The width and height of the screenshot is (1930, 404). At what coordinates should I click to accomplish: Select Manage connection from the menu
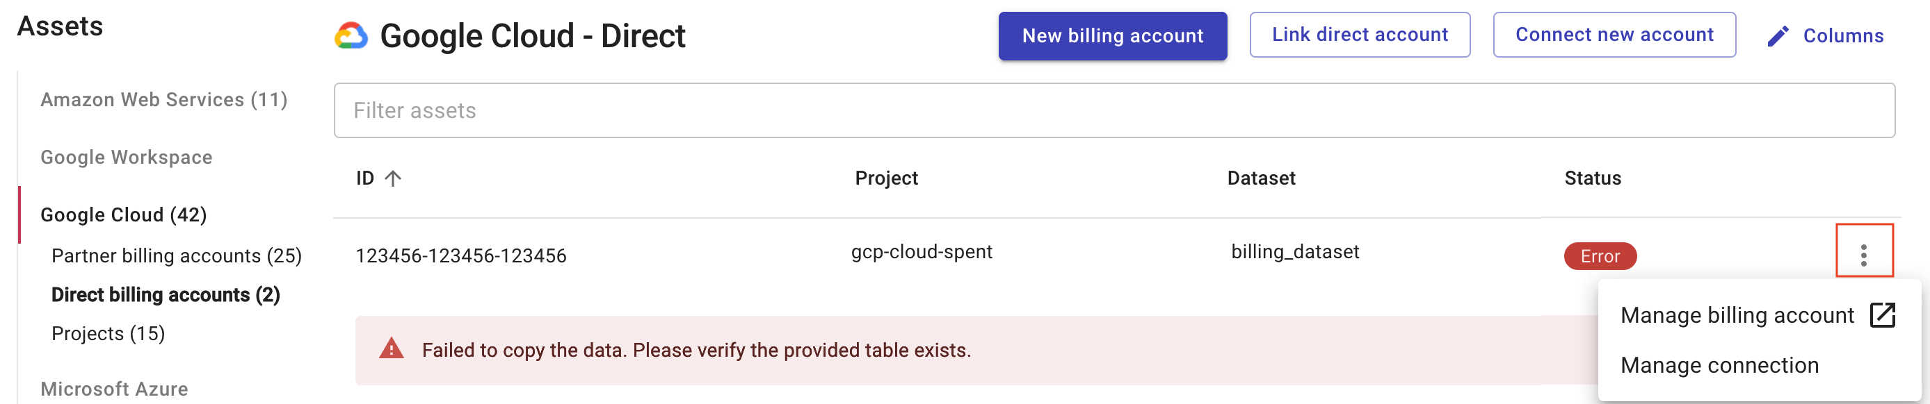pos(1719,365)
